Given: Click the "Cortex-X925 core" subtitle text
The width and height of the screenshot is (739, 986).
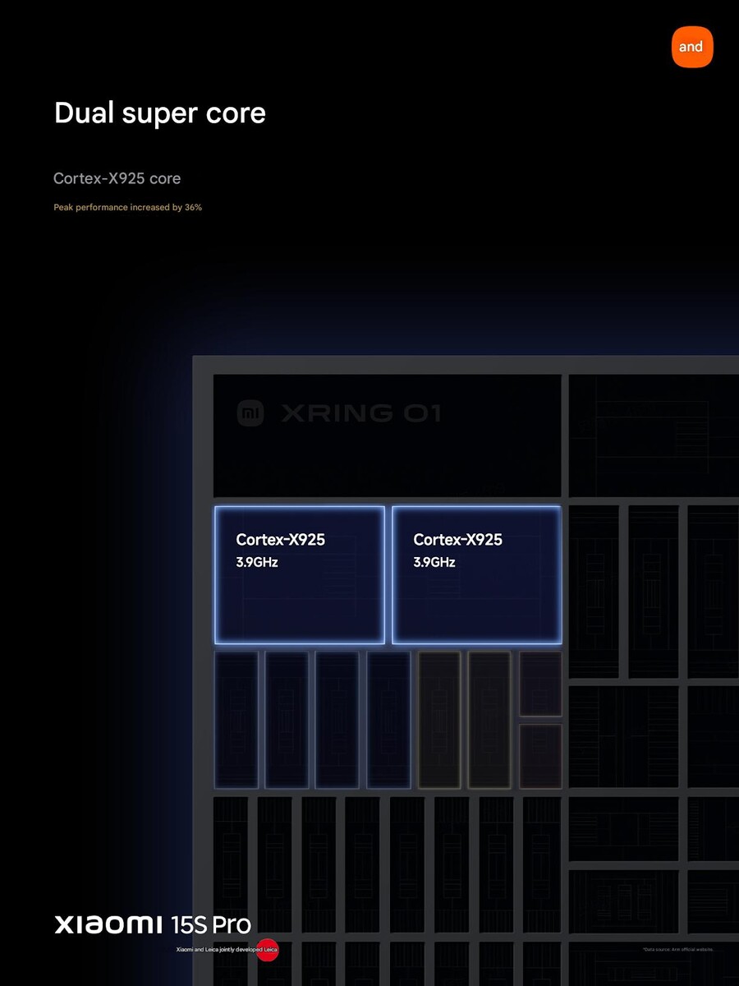Looking at the screenshot, I should [117, 178].
